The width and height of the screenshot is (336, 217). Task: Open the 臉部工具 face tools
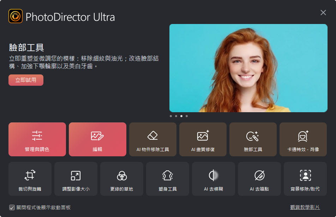click(x=253, y=139)
